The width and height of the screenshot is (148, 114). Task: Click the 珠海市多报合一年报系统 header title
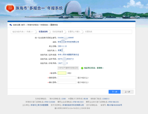(39, 8)
